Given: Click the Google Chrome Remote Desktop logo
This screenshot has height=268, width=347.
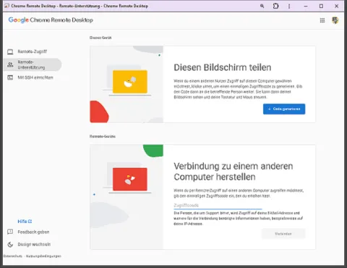Looking at the screenshot, I should (x=51, y=20).
